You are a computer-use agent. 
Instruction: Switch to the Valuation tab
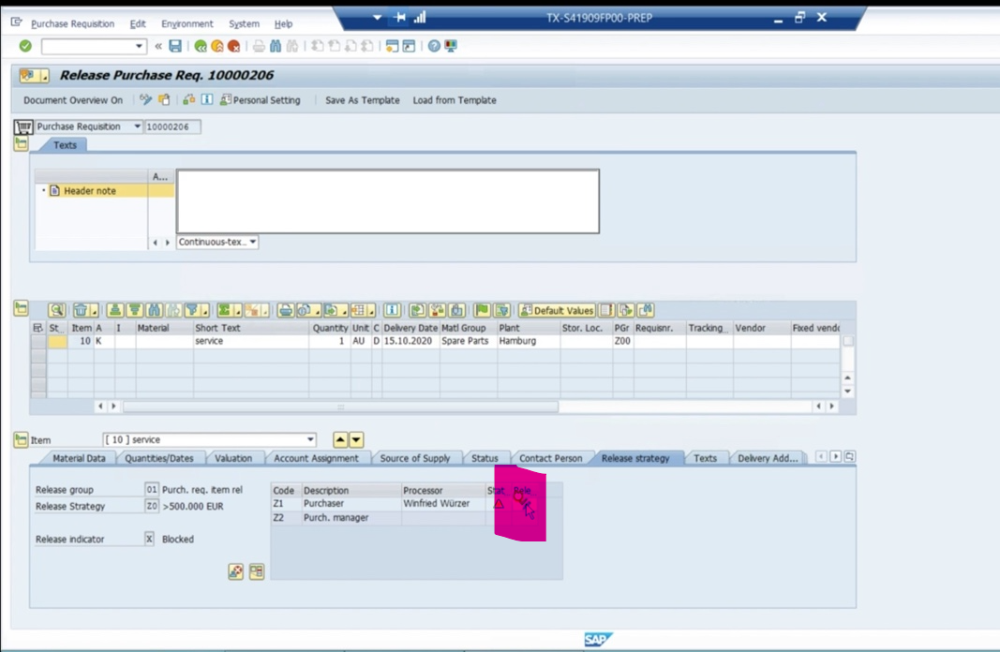(x=233, y=458)
